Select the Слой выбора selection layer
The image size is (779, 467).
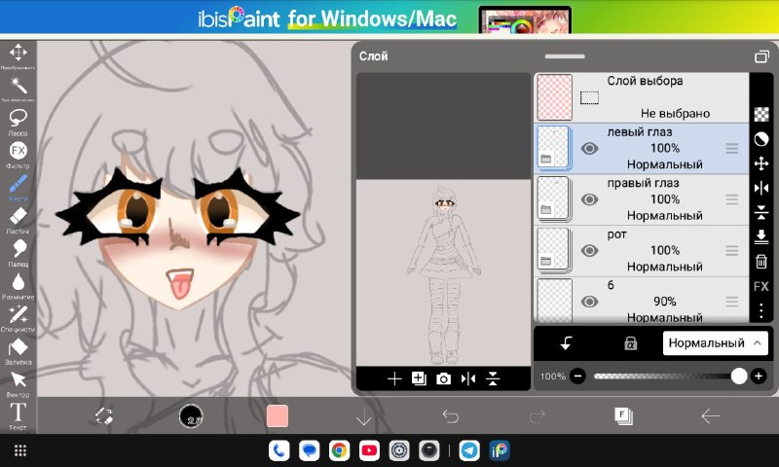click(642, 97)
